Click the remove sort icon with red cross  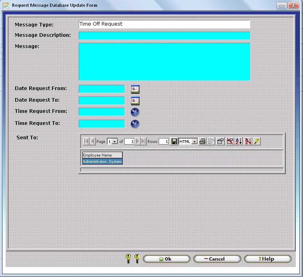coord(248,141)
